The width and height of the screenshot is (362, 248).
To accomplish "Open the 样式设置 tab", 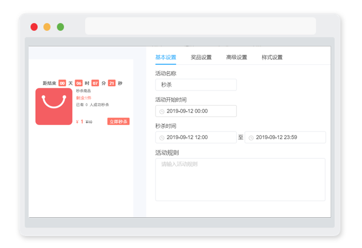I will (272, 57).
